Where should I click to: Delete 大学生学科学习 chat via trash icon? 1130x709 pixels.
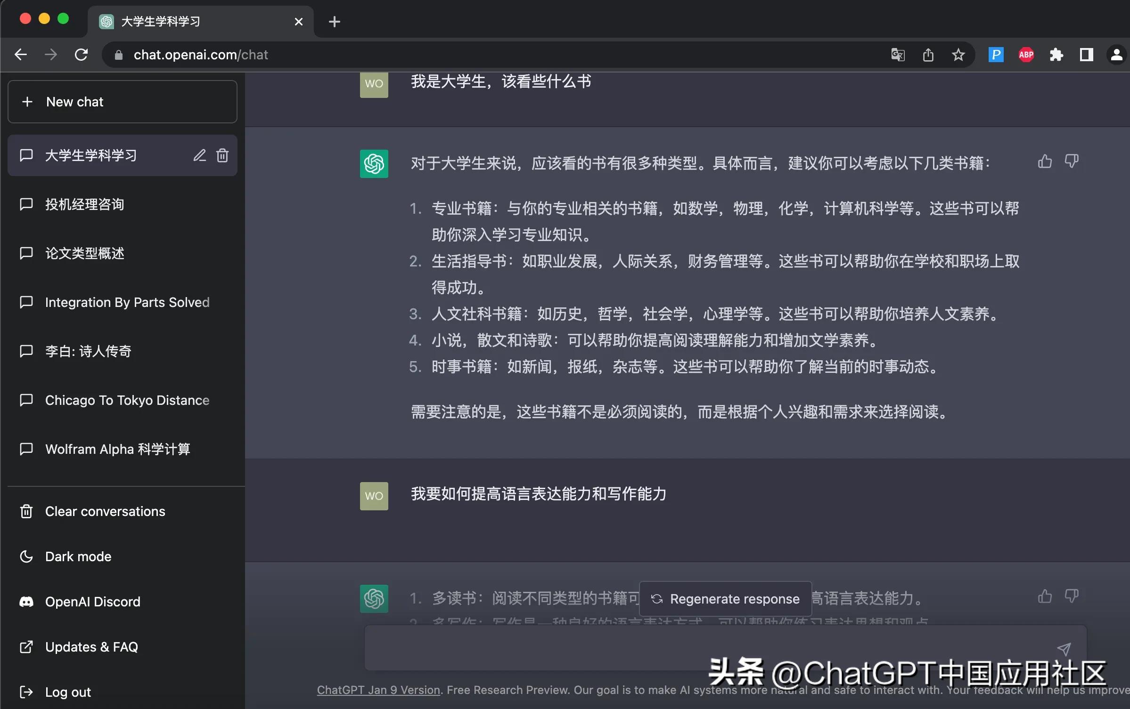222,155
